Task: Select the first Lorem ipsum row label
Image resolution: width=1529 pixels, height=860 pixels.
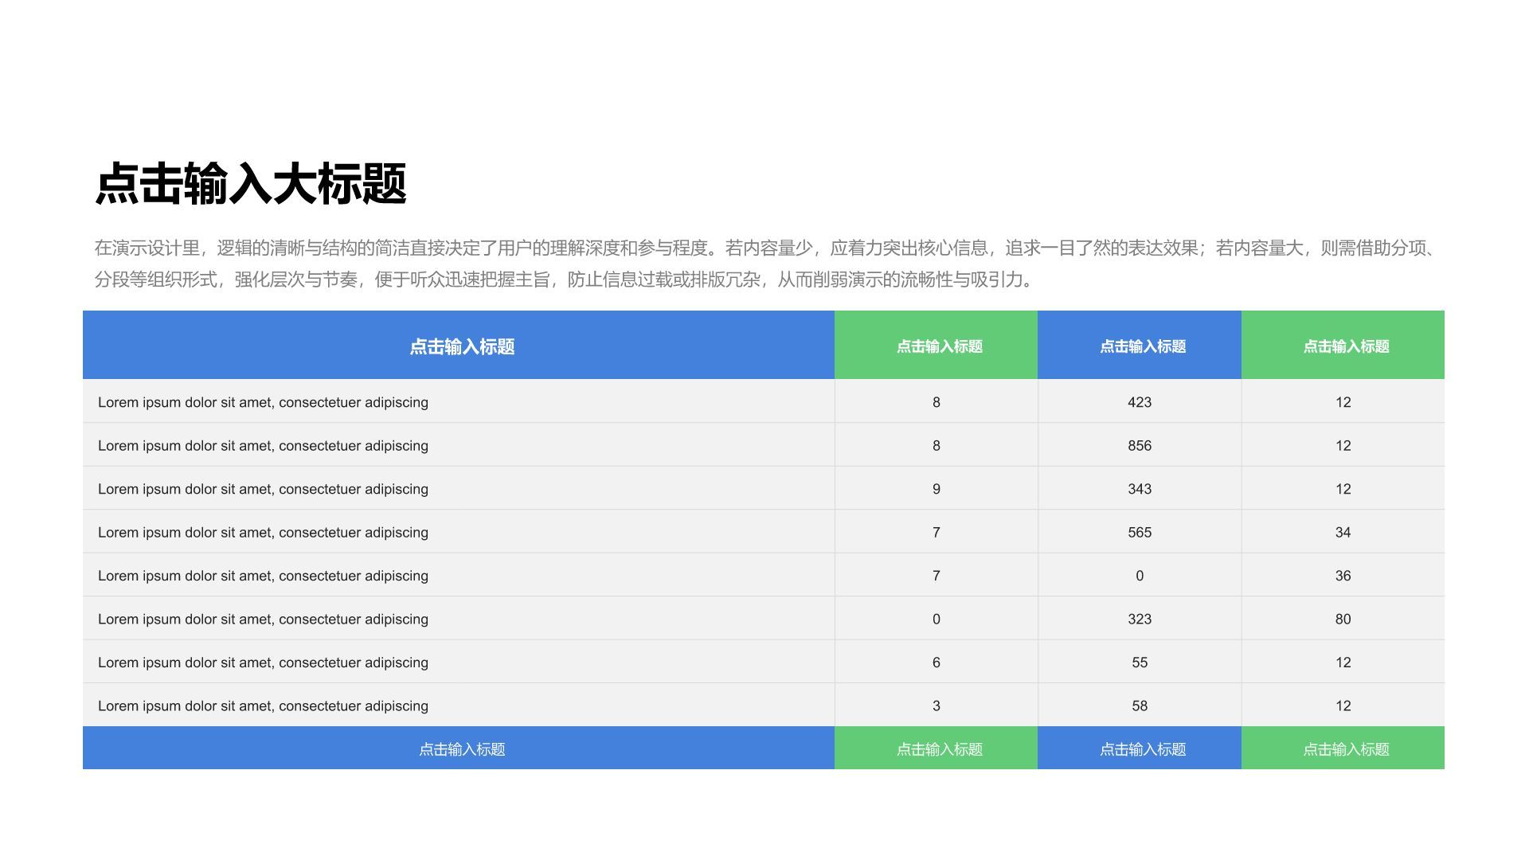Action: 263,402
